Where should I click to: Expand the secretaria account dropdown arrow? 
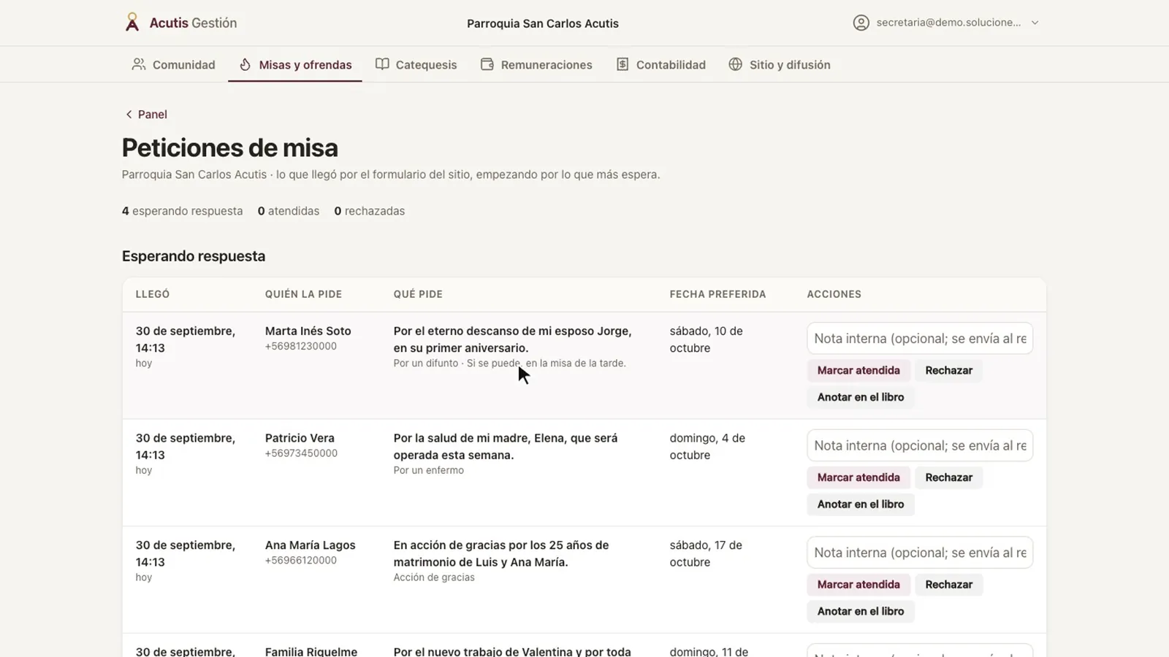pos(1035,23)
